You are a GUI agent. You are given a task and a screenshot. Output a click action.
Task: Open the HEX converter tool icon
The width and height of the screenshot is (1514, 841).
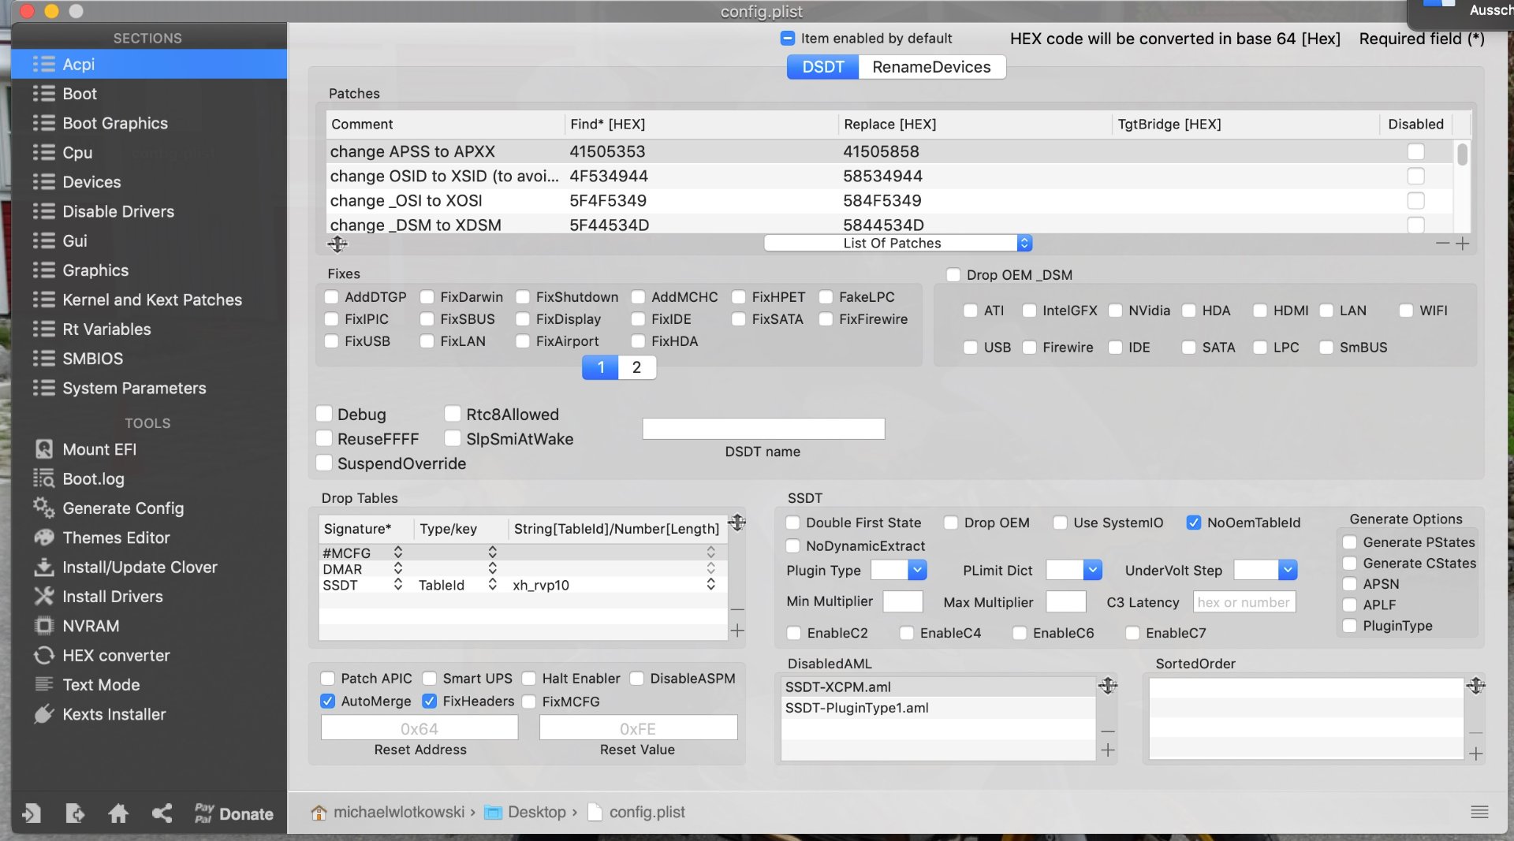point(44,656)
